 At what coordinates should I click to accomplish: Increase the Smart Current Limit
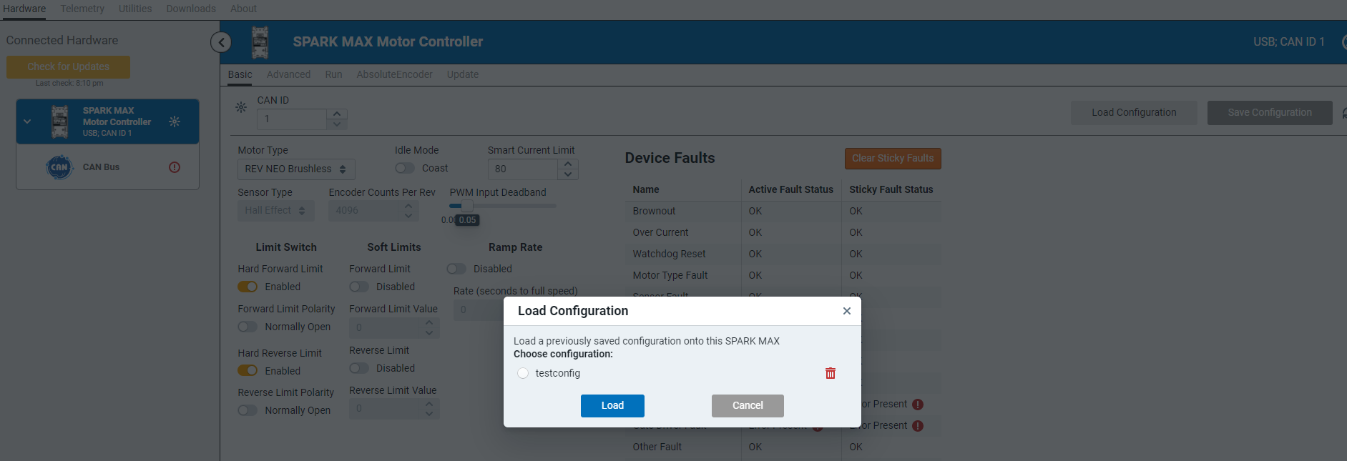point(568,164)
